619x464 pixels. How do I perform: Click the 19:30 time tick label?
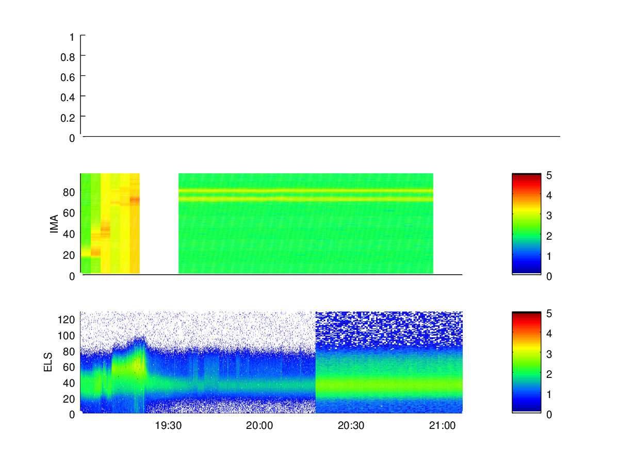[168, 426]
